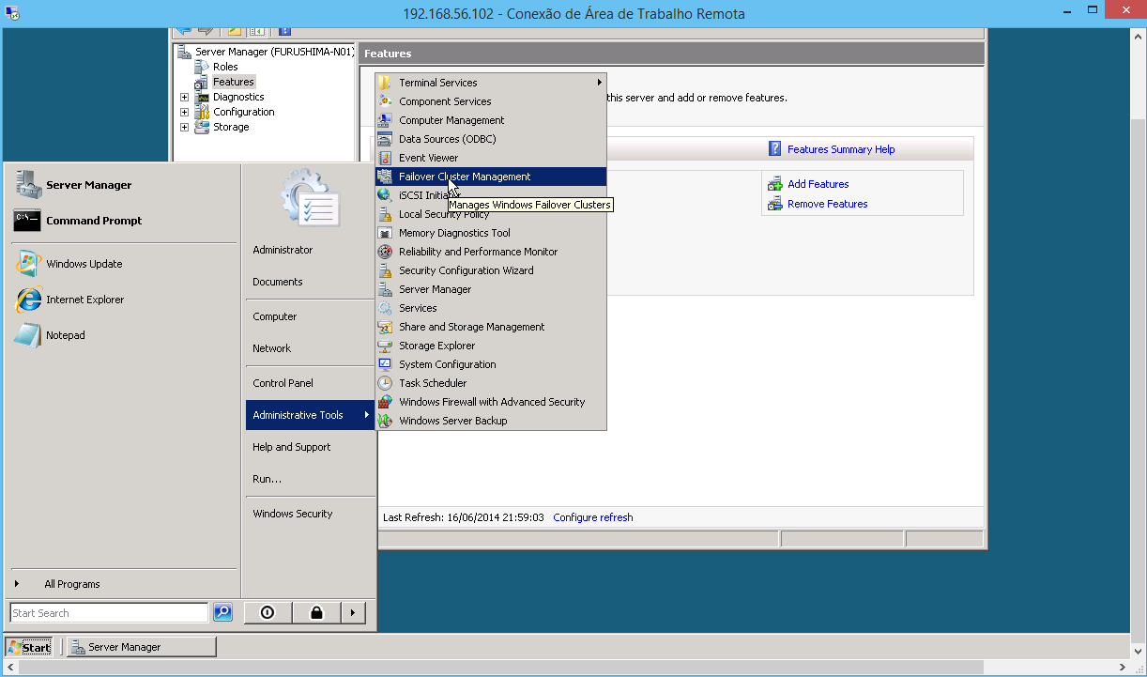This screenshot has width=1147, height=677.
Task: Open Network from Start menu
Action: tap(310, 348)
